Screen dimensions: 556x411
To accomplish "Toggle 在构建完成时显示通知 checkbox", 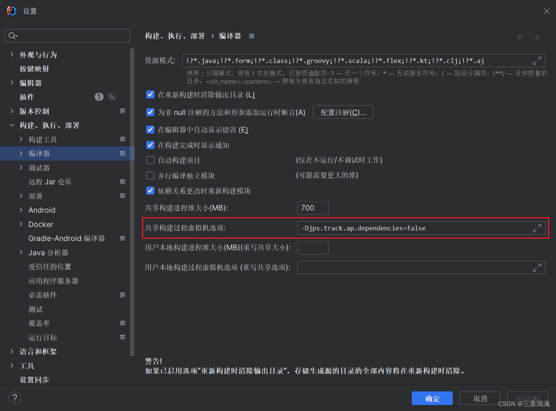I will click(150, 145).
